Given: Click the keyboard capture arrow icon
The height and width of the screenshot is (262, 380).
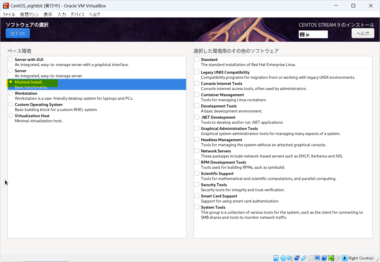Looking at the screenshot, I should (344, 258).
